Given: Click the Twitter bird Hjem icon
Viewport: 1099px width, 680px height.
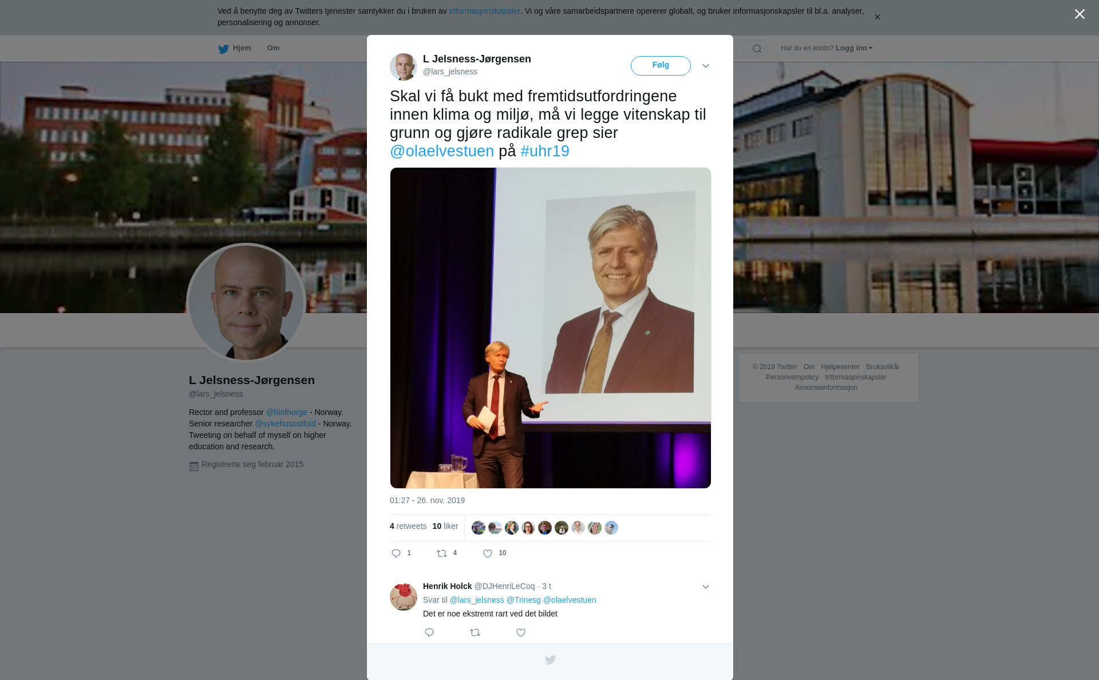Looking at the screenshot, I should point(224,49).
